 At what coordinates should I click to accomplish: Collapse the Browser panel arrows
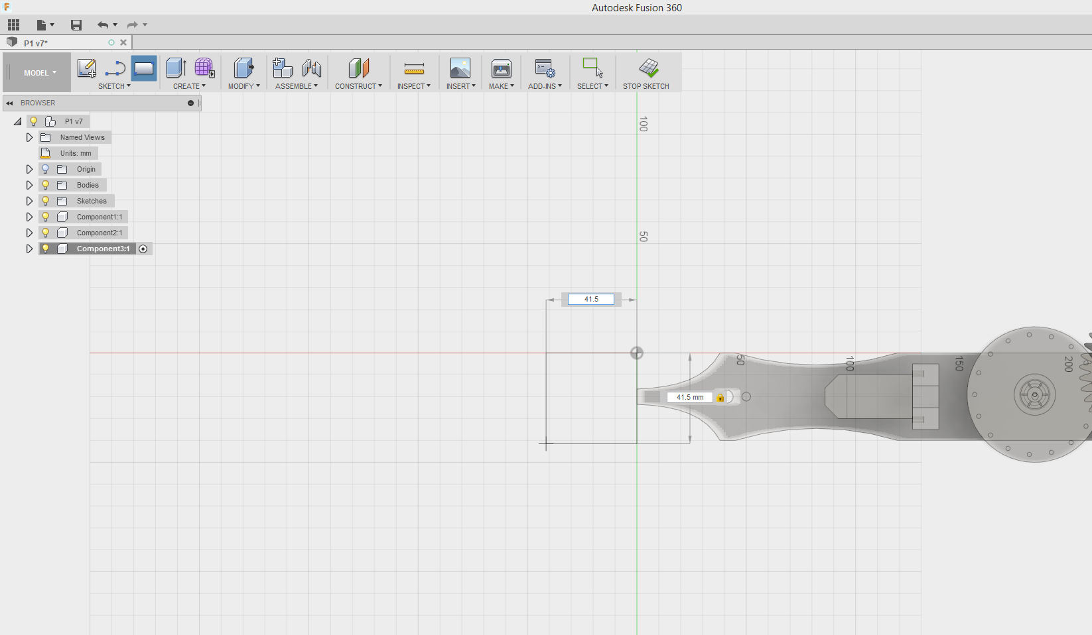10,103
